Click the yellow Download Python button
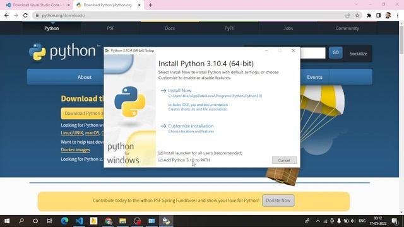This screenshot has width=404, height=227. tap(82, 113)
